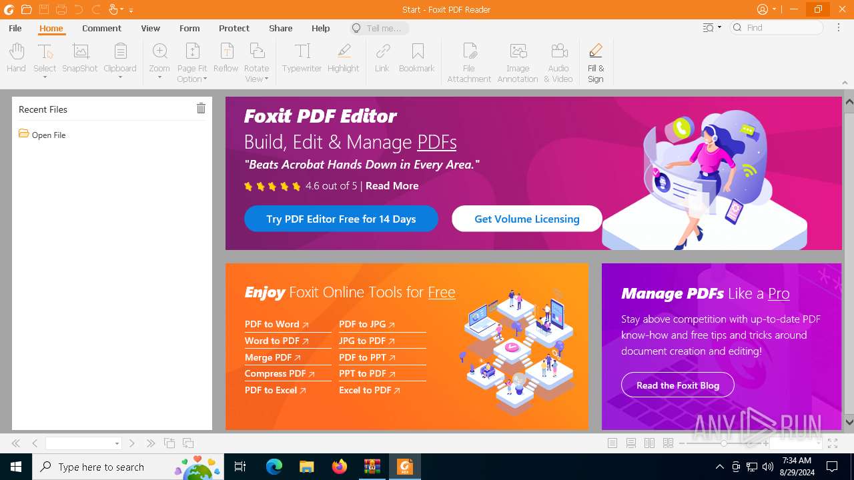Click Read More link
854x480 pixels.
(x=392, y=186)
